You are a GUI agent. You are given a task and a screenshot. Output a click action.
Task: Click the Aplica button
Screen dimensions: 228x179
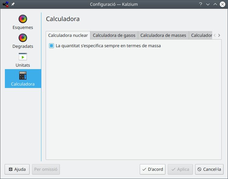[180, 169]
